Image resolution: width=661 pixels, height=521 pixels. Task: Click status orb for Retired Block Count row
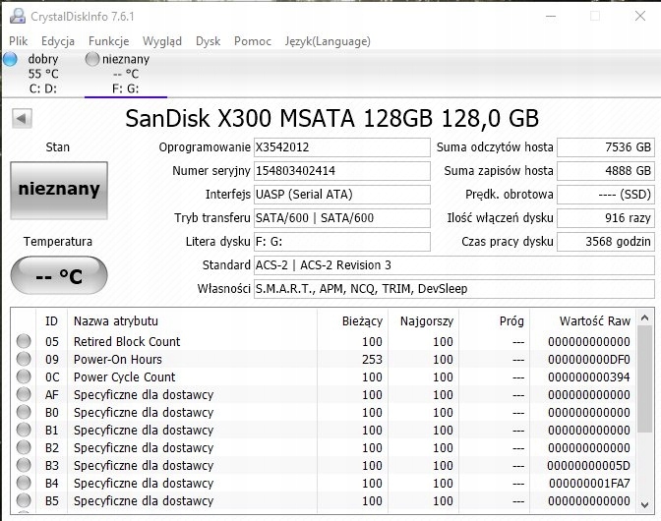(x=24, y=341)
